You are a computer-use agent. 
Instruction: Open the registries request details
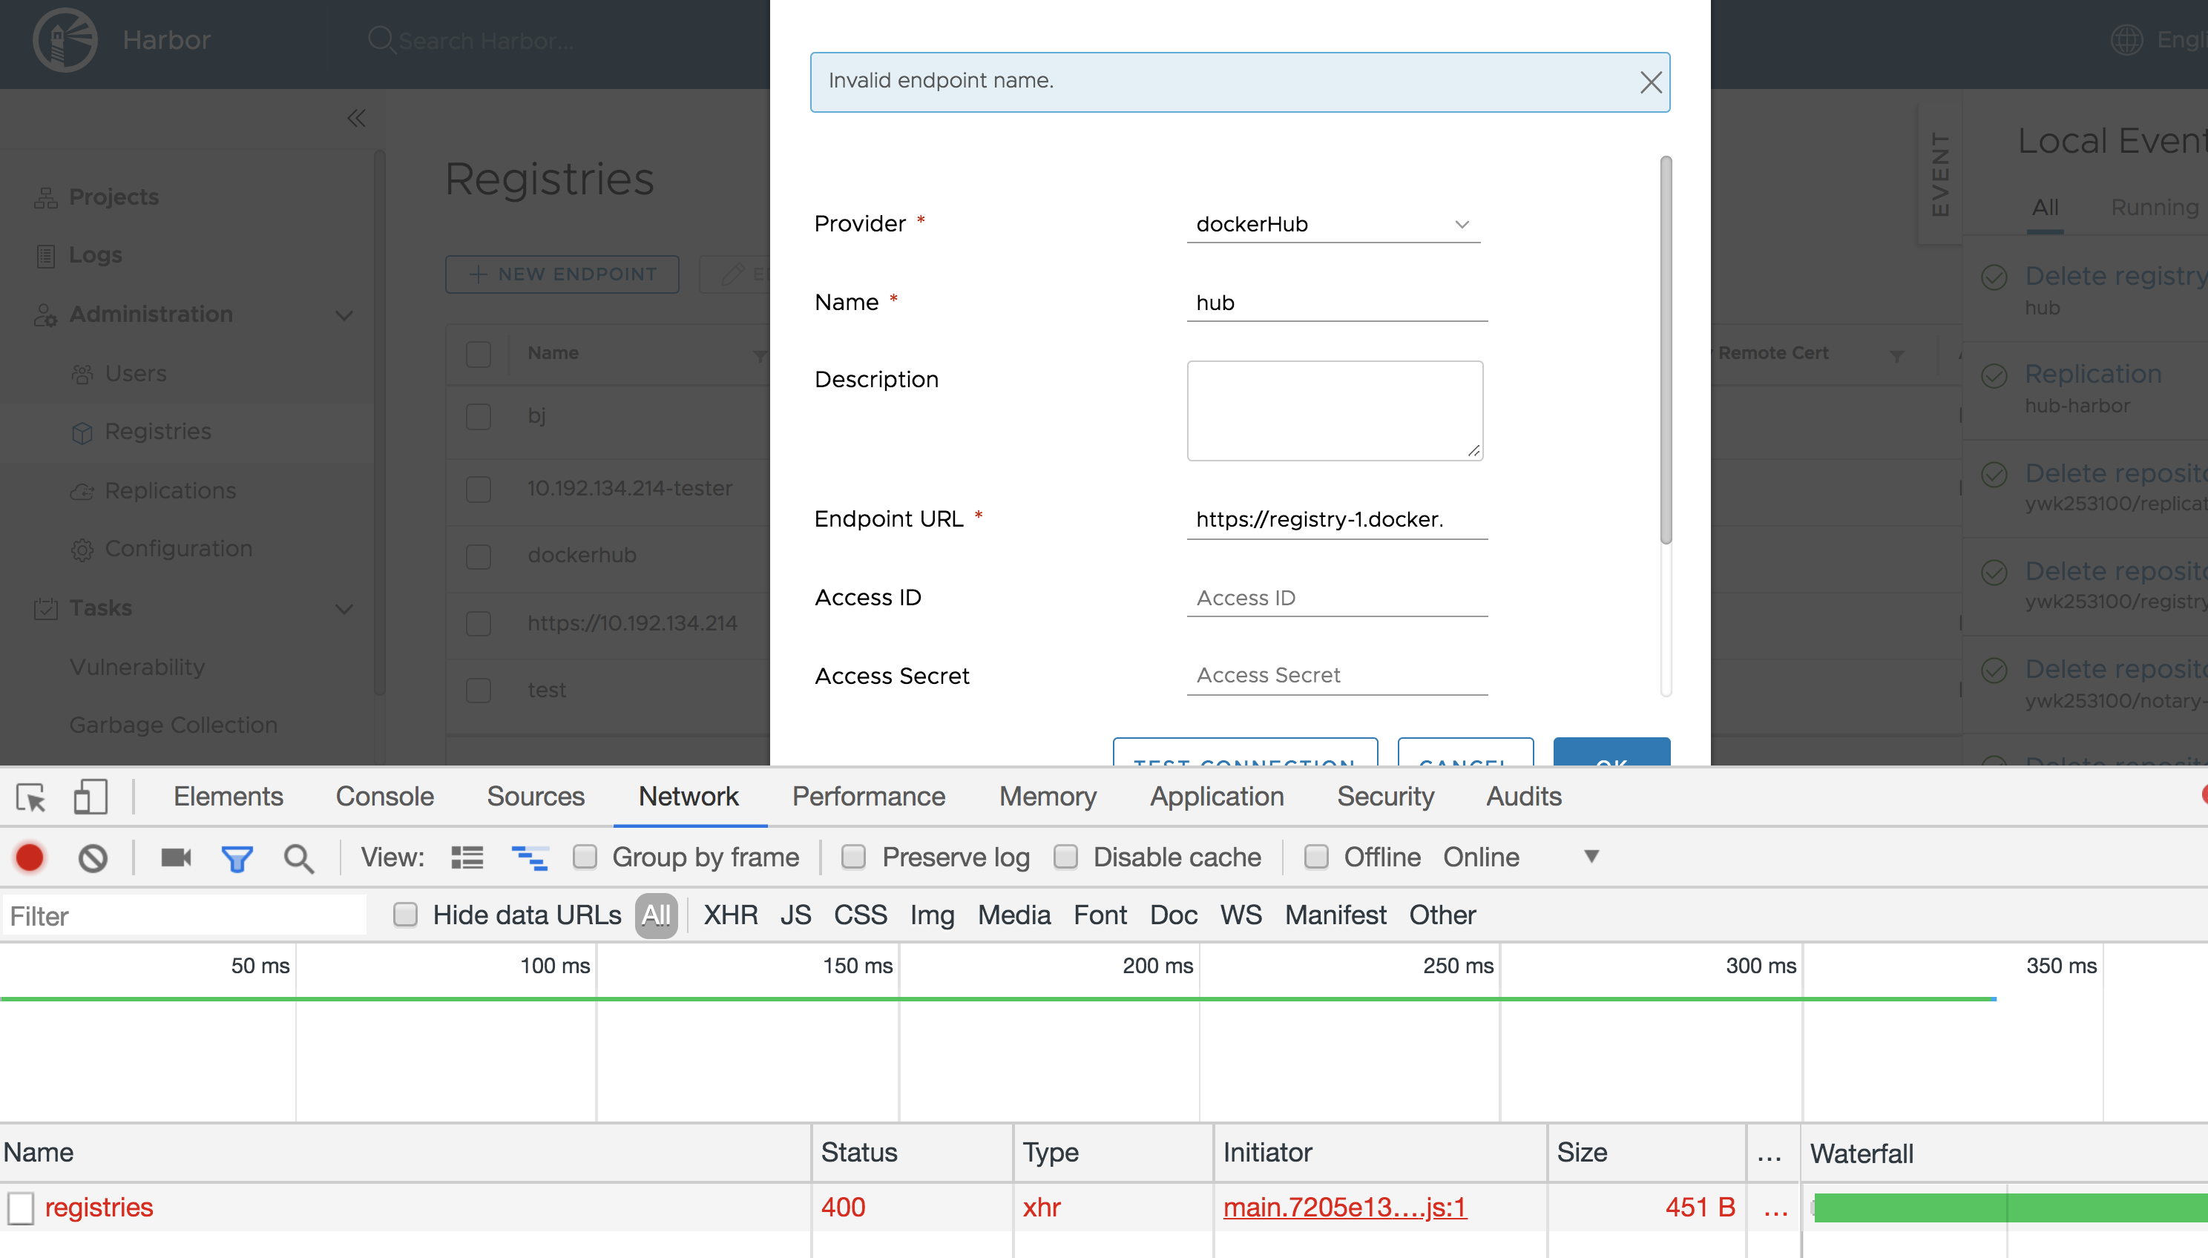click(99, 1206)
